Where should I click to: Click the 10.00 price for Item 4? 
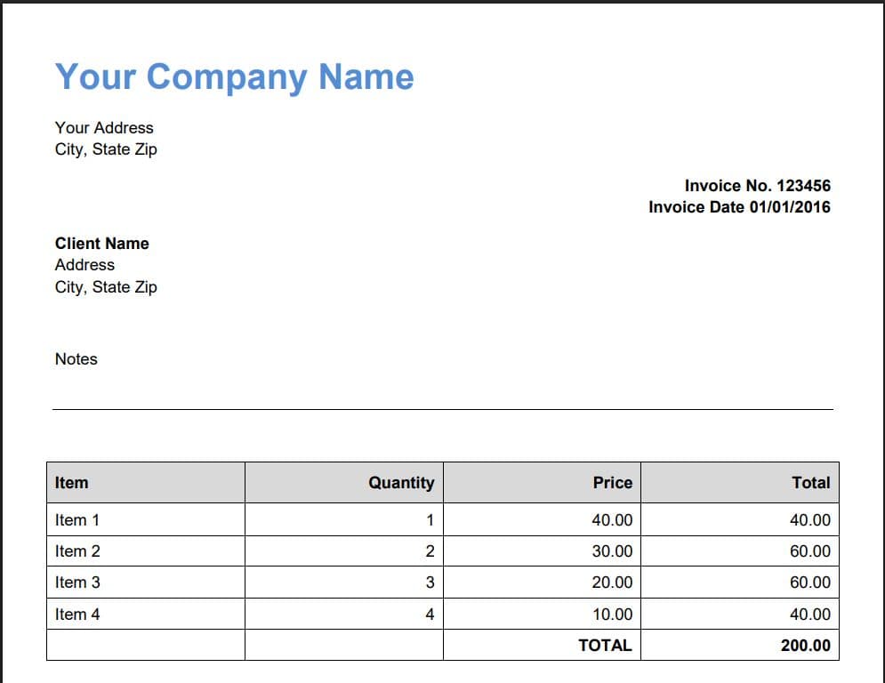(612, 615)
